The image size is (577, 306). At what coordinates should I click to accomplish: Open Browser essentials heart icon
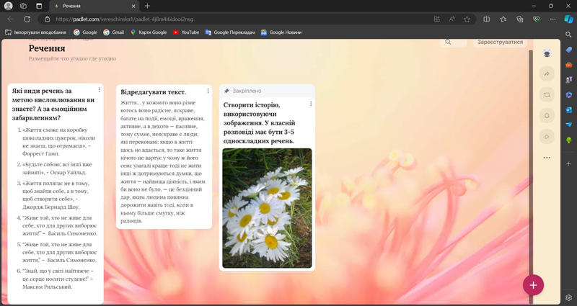pos(536,19)
